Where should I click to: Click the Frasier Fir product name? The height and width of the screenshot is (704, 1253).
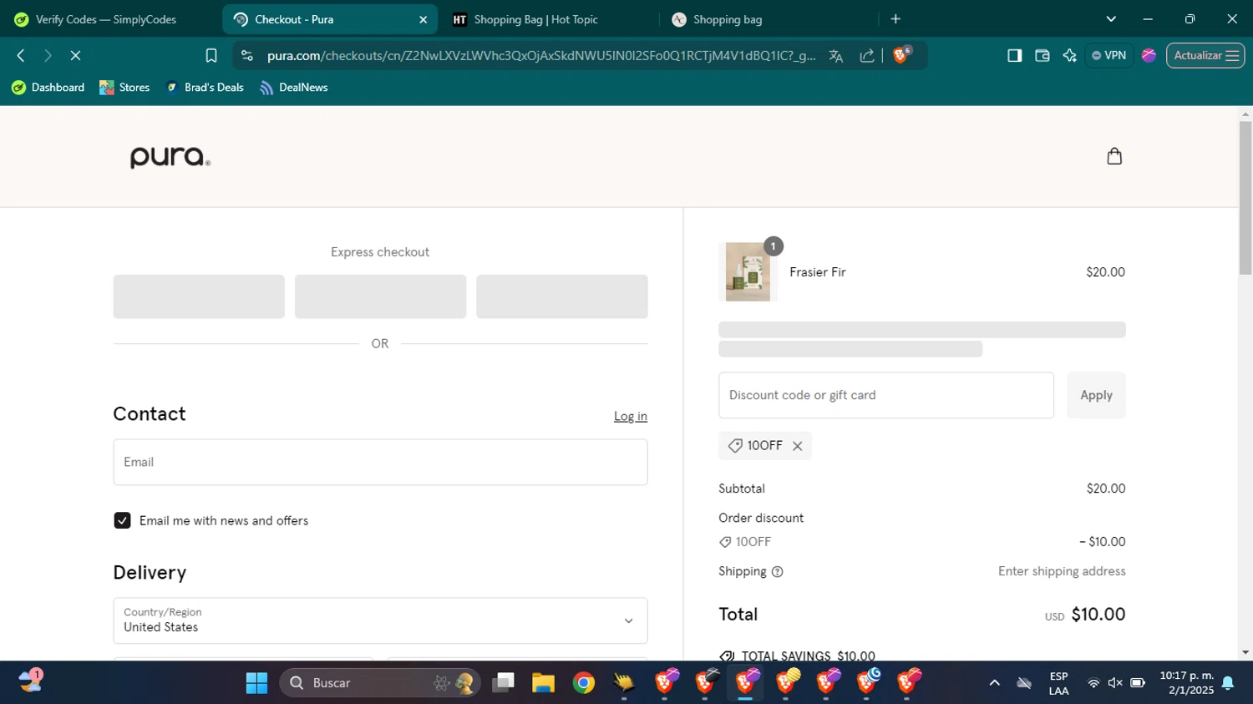click(x=818, y=272)
